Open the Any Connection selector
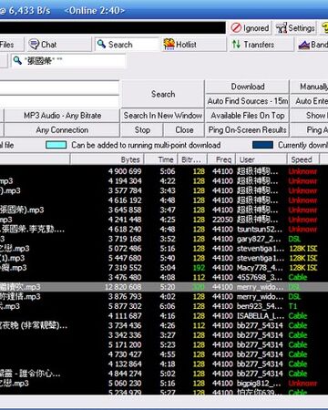Image resolution: width=328 pixels, height=410 pixels. 62,130
